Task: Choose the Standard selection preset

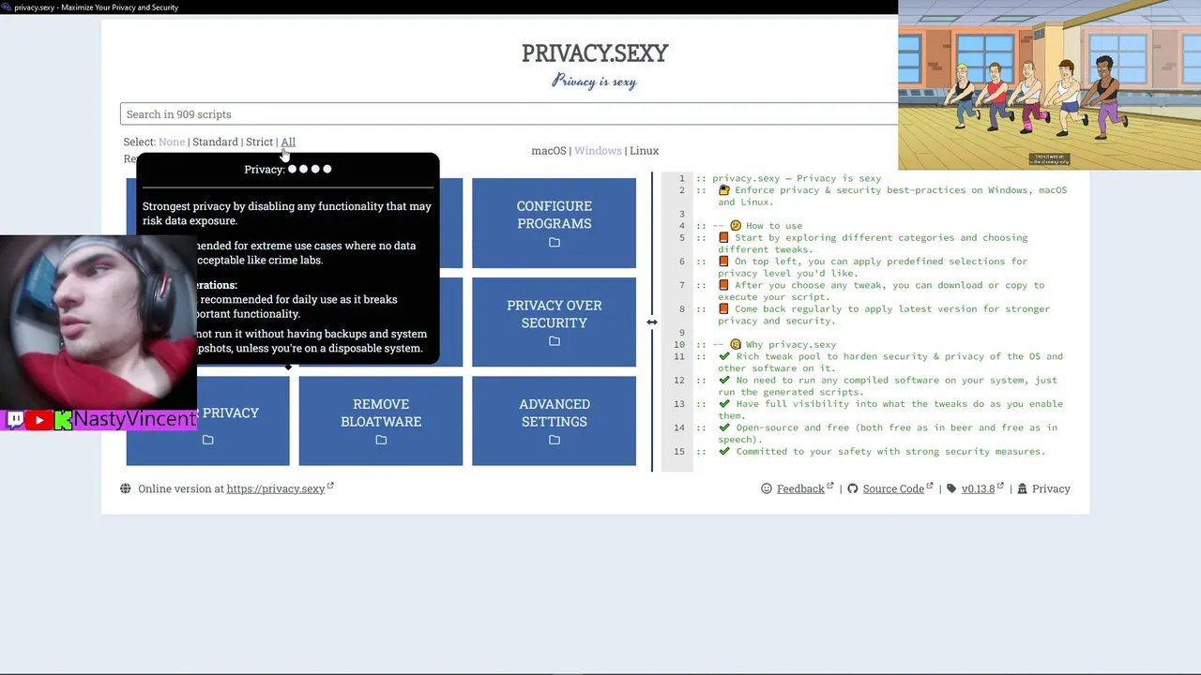Action: 215,142
